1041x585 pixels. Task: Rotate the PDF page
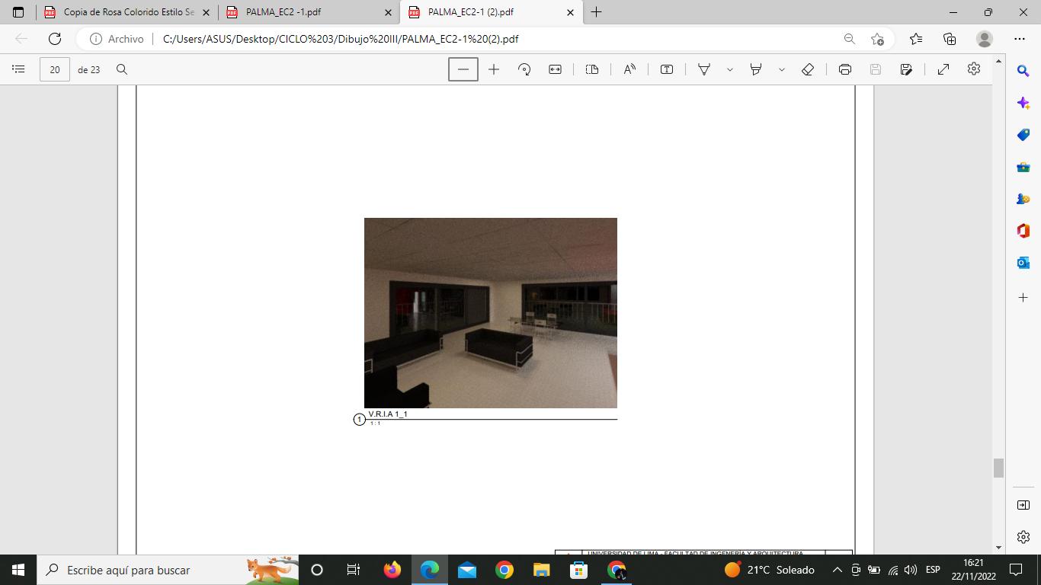pyautogui.click(x=524, y=69)
